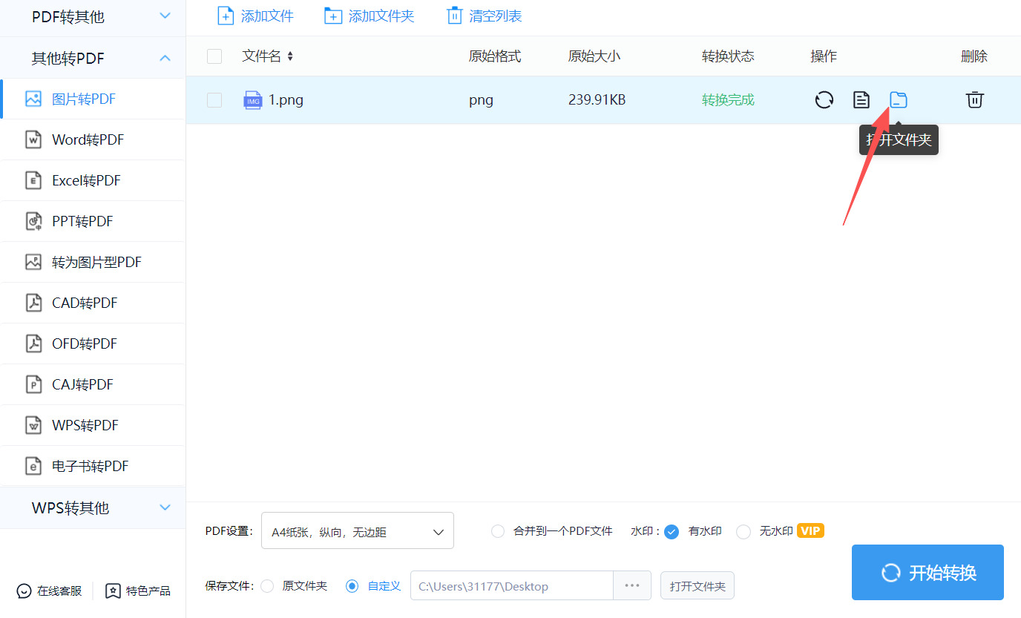Check the select-all checkbox in header
This screenshot has width=1021, height=618.
[x=214, y=56]
